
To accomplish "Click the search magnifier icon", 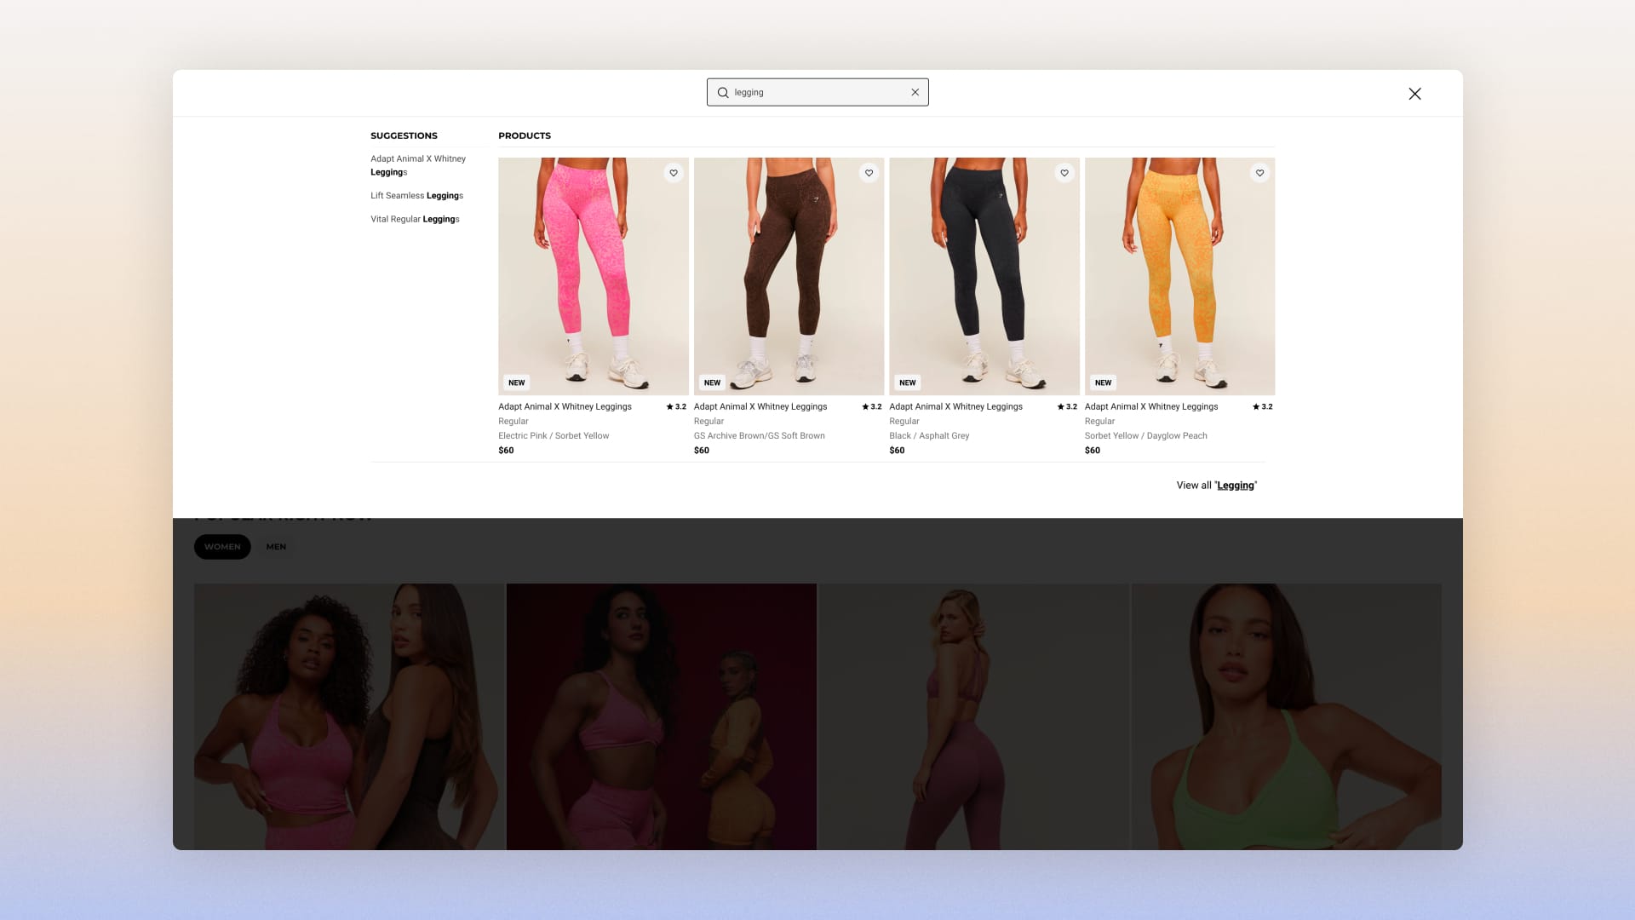I will 723,92.
